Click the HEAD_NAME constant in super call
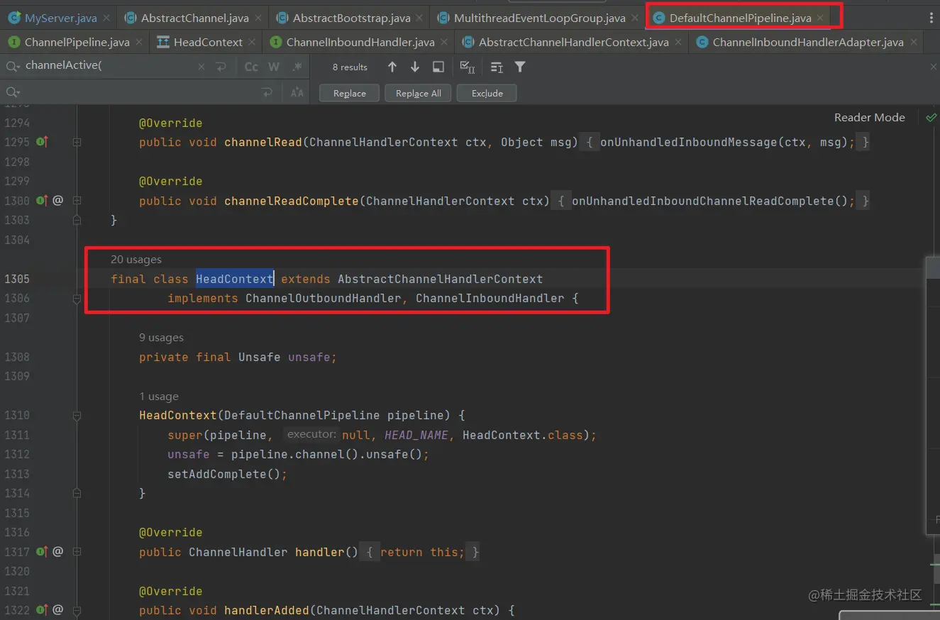 [x=416, y=435]
